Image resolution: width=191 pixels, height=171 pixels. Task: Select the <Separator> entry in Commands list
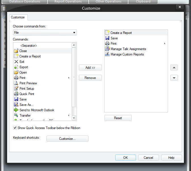[x=29, y=46]
